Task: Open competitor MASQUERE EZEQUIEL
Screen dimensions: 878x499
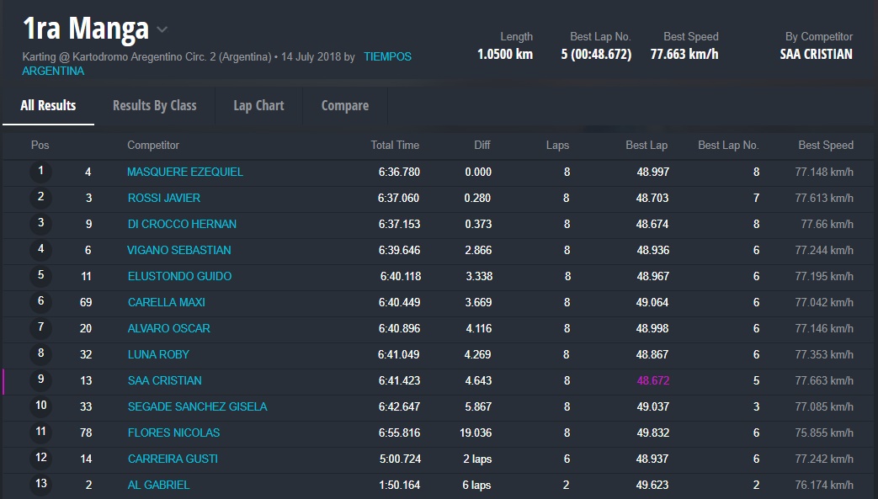Action: coord(185,172)
